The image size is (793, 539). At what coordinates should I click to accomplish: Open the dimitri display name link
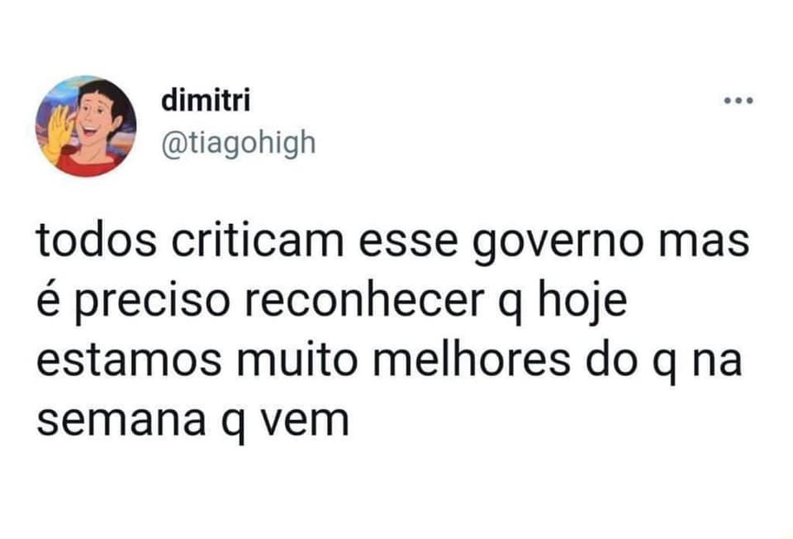click(x=206, y=100)
